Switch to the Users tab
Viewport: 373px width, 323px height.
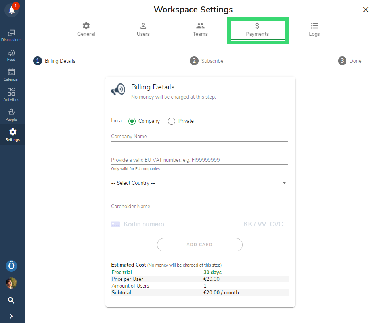click(143, 29)
